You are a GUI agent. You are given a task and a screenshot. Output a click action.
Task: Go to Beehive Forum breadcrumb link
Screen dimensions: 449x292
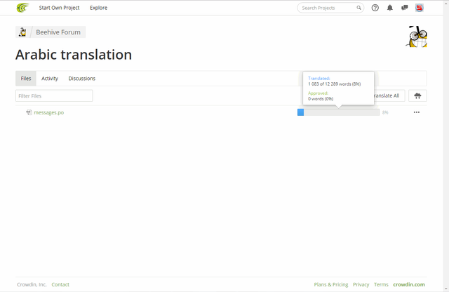(x=58, y=32)
